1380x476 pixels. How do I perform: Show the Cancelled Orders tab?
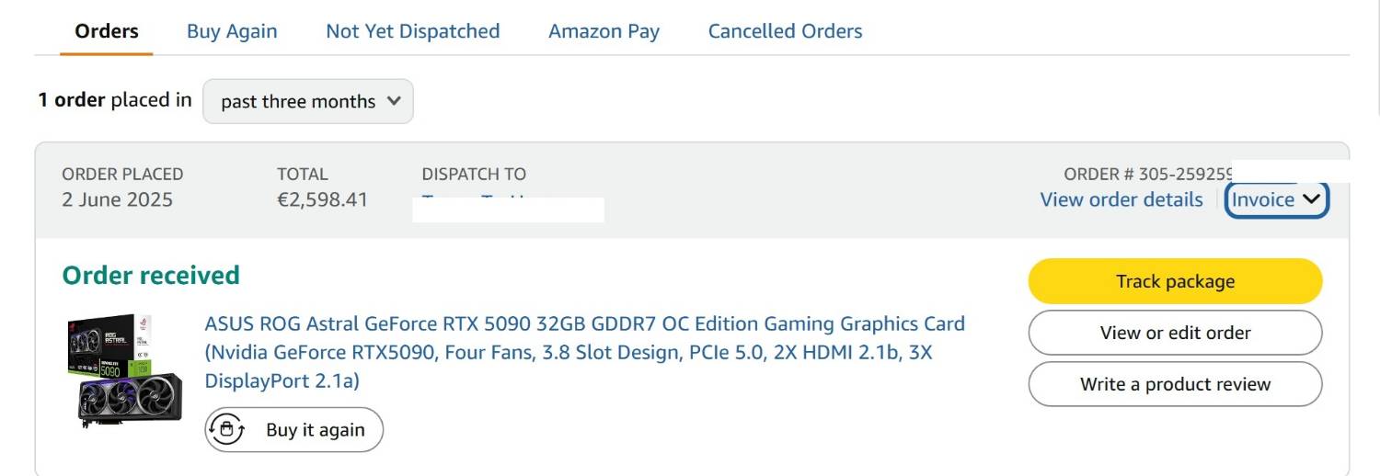tap(785, 31)
